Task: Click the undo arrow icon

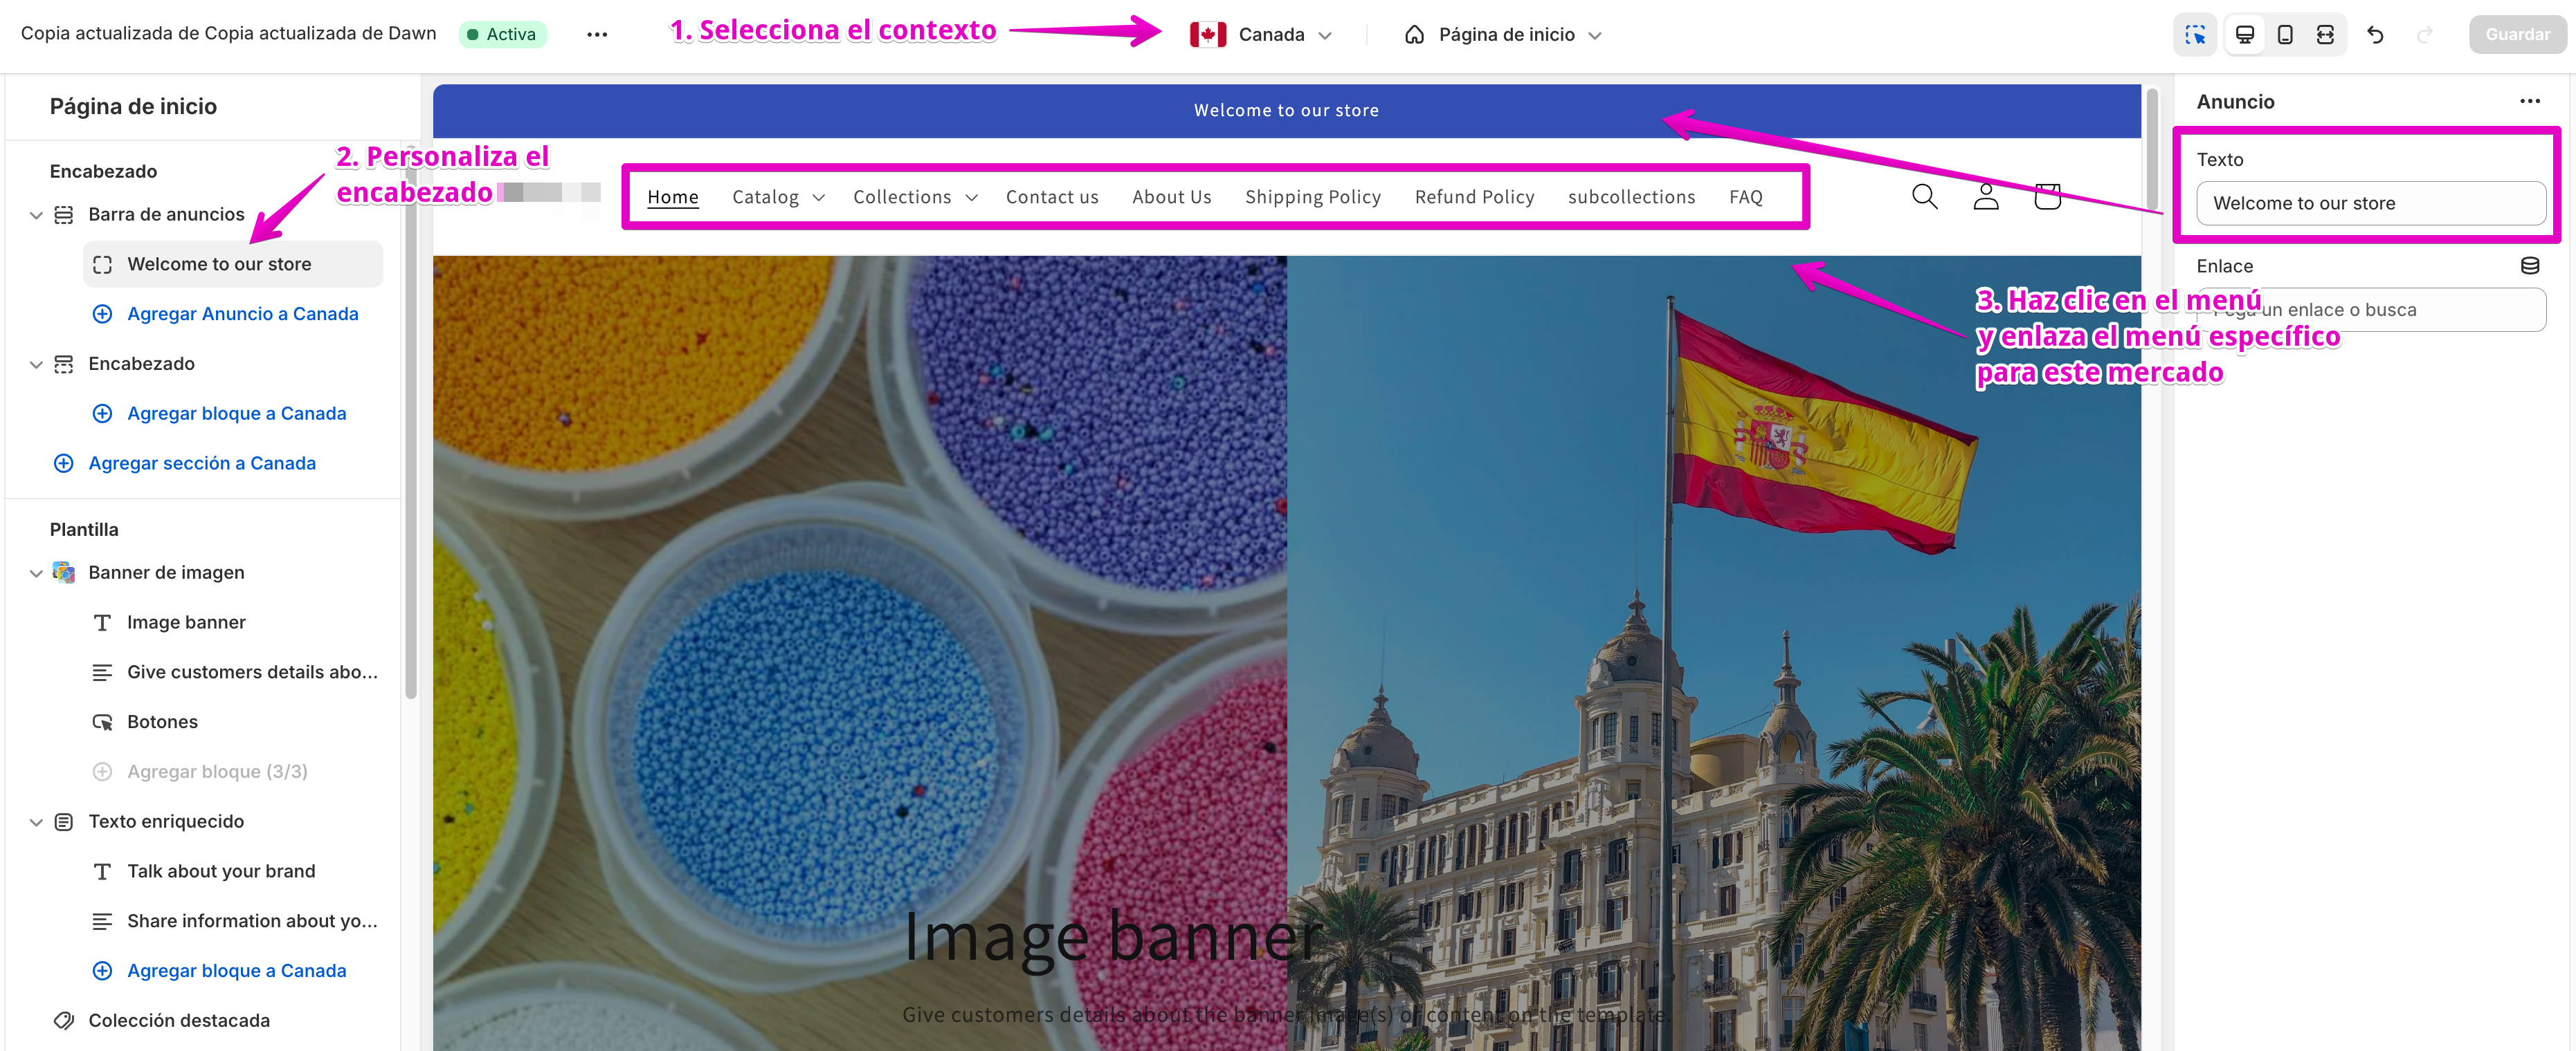Action: tap(2375, 34)
